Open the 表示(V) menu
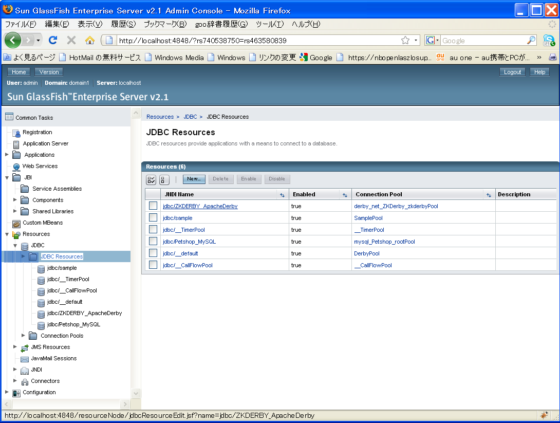This screenshot has width=560, height=423. (x=90, y=24)
